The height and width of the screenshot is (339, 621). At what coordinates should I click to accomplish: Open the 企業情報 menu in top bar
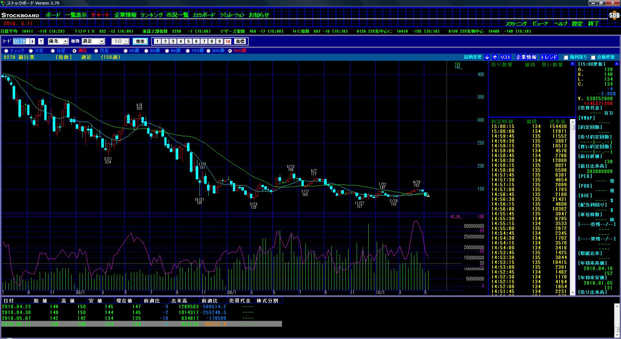click(125, 15)
